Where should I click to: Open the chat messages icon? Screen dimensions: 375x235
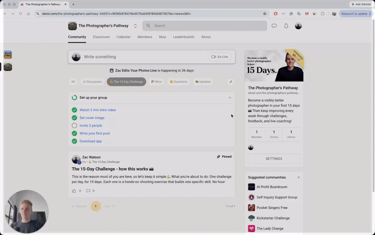tap(274, 26)
